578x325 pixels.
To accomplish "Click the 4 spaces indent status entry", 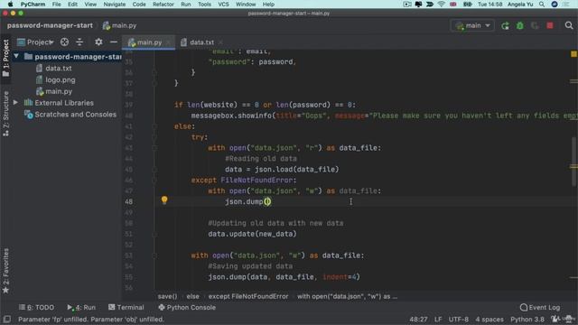I will [489, 319].
